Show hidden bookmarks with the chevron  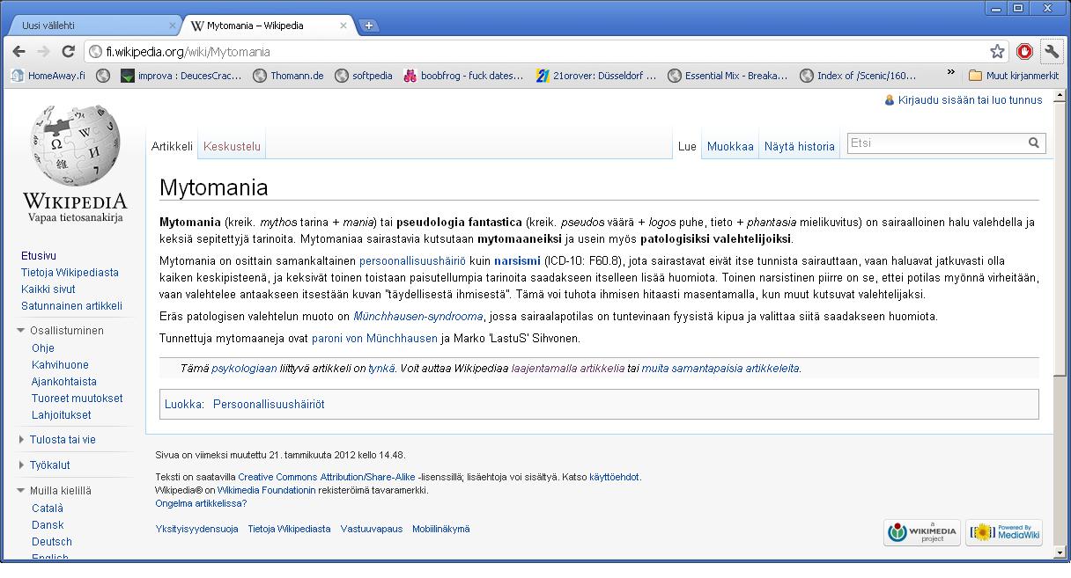951,75
